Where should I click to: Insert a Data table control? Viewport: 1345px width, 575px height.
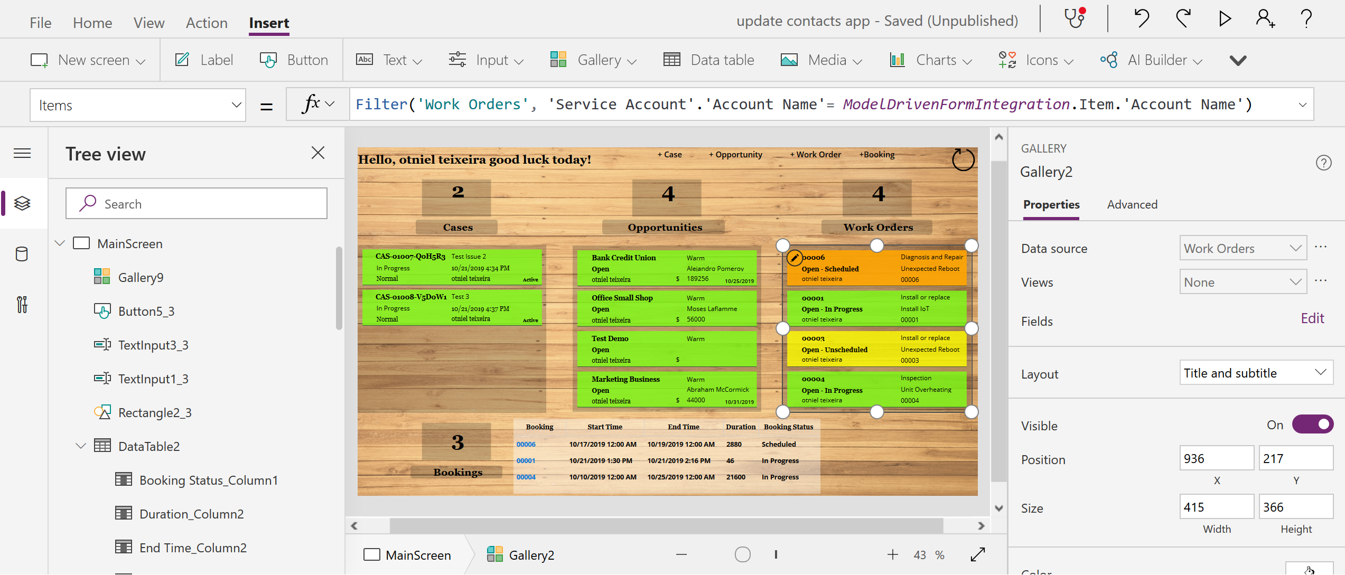click(708, 60)
